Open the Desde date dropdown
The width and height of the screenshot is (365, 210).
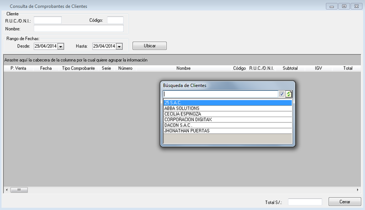(x=61, y=46)
